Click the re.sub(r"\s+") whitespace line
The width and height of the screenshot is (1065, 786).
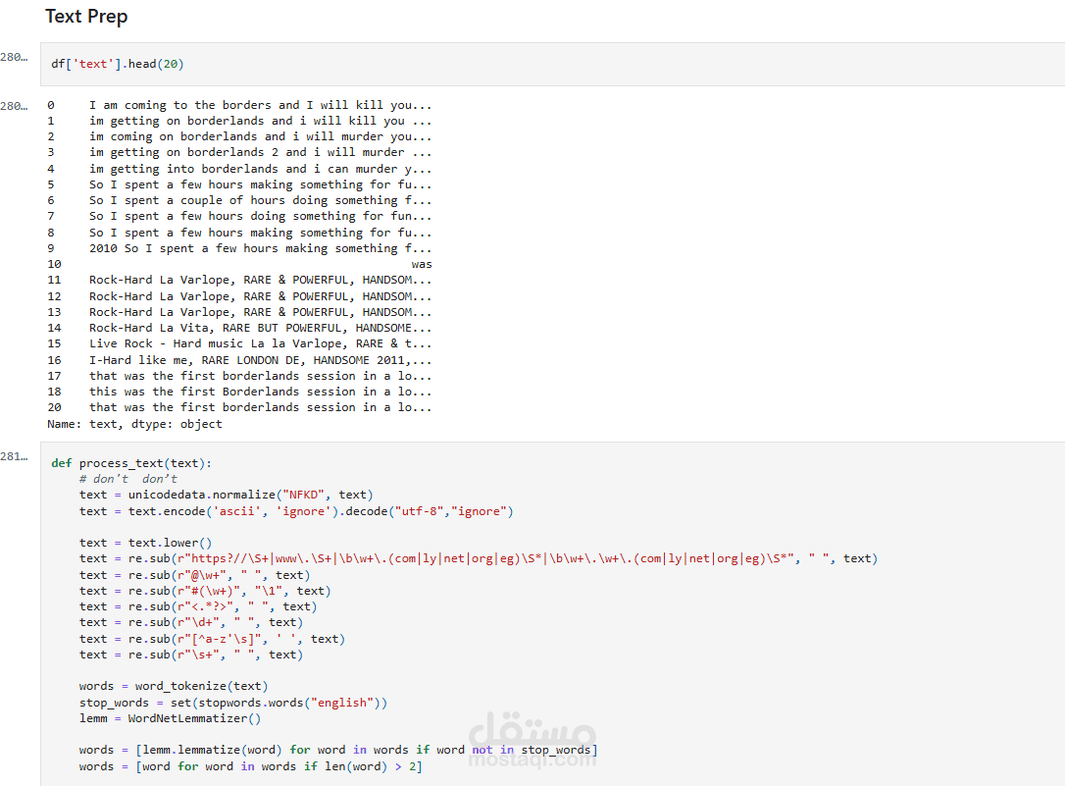[x=191, y=655]
